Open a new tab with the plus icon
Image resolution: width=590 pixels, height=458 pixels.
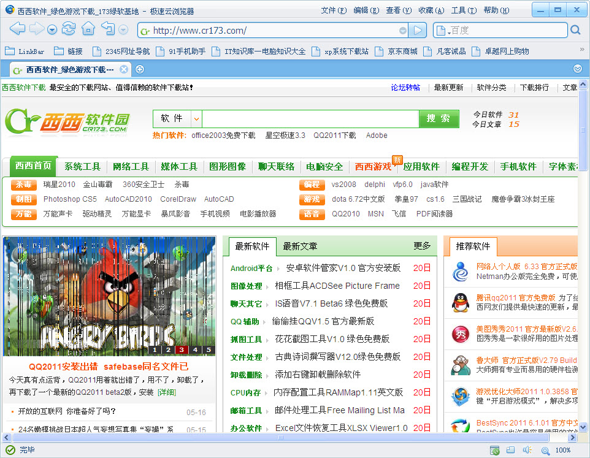[x=140, y=69]
